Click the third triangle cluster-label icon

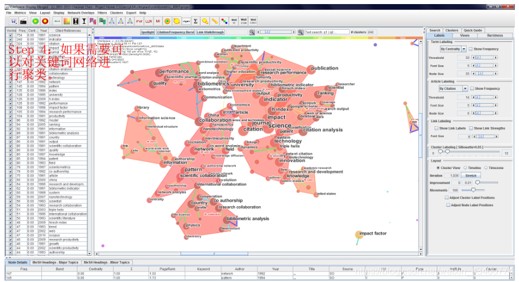pyautogui.click(x=130, y=21)
